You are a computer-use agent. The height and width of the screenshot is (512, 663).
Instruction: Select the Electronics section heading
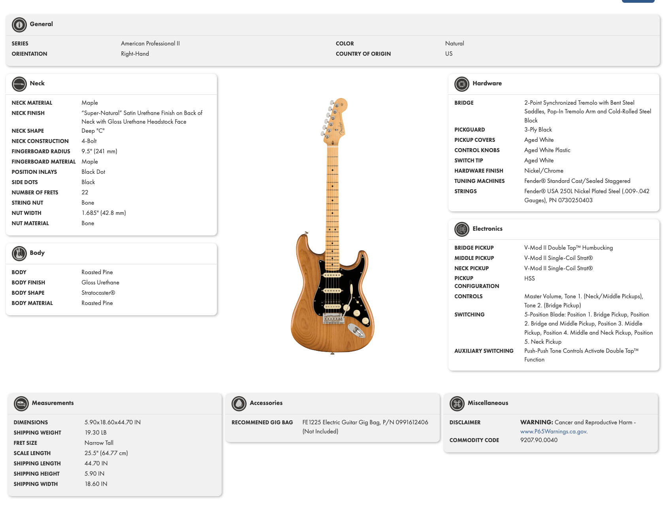click(487, 229)
